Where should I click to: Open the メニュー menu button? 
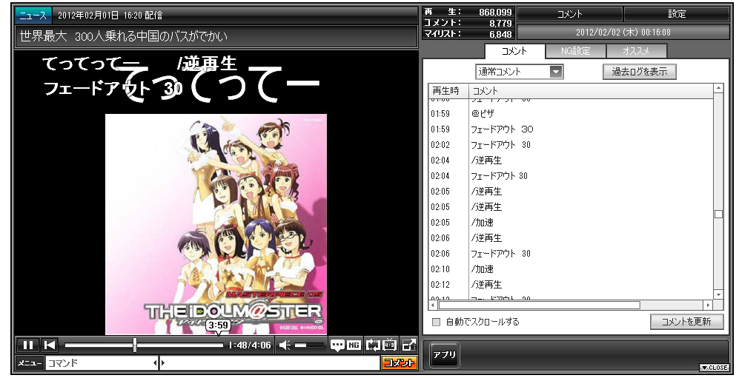29,363
